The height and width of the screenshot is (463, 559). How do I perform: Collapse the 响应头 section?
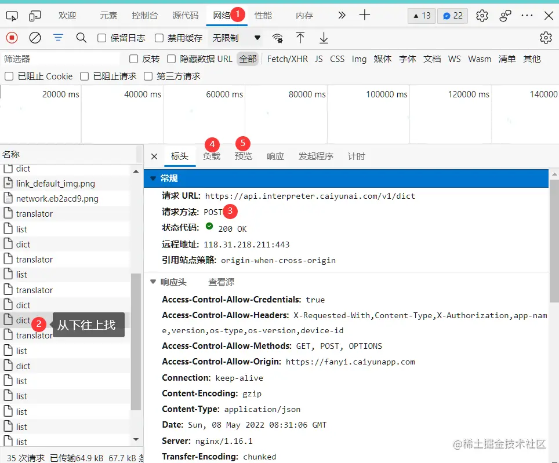pos(153,282)
